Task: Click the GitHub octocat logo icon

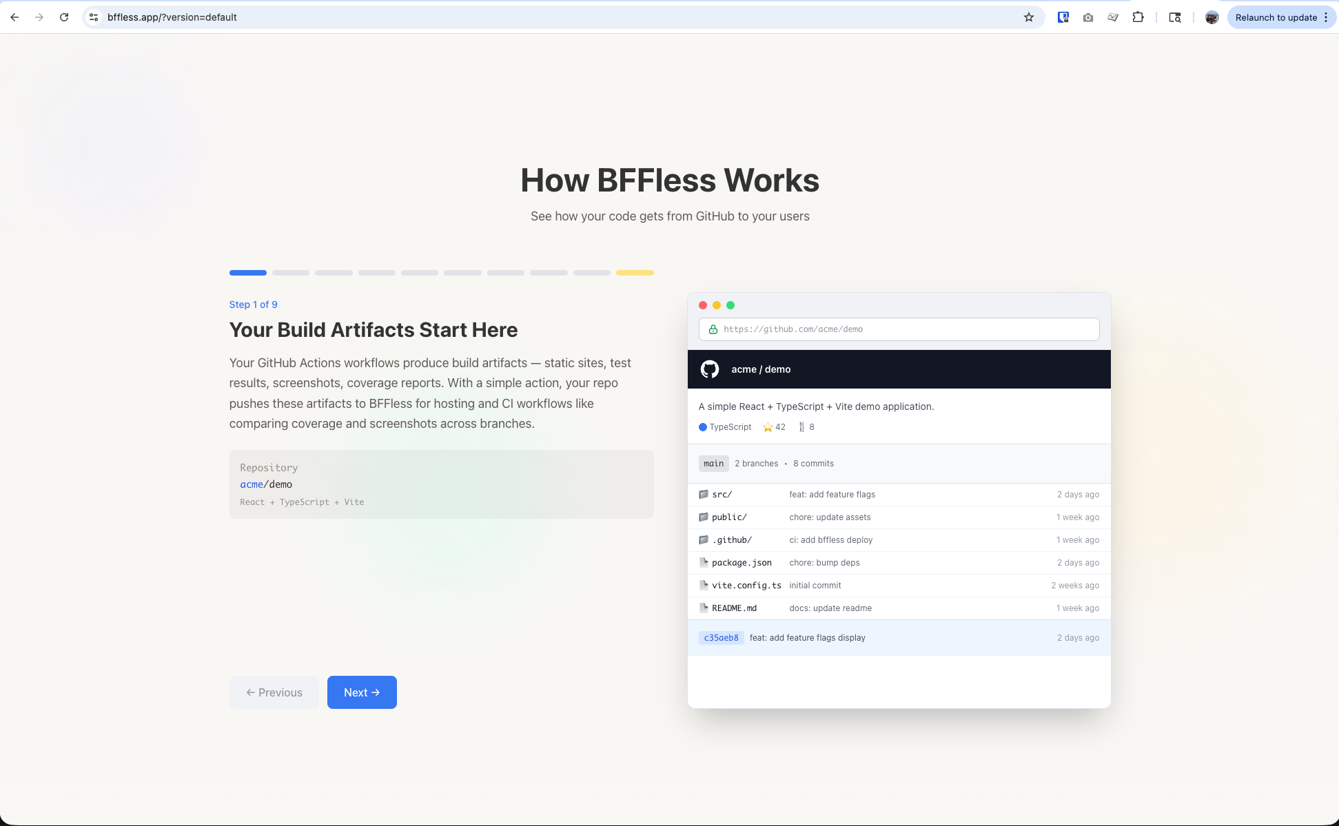Action: [x=709, y=369]
